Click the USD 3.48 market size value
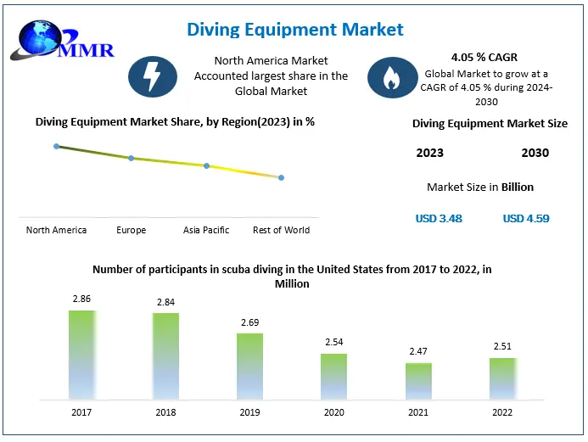Image resolution: width=588 pixels, height=442 pixels. pos(439,219)
